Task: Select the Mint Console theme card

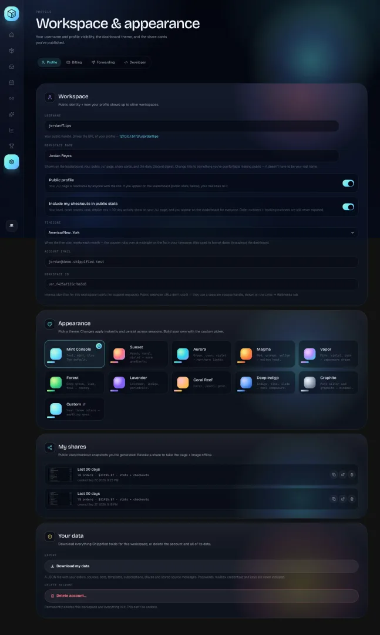Action: tap(75, 354)
